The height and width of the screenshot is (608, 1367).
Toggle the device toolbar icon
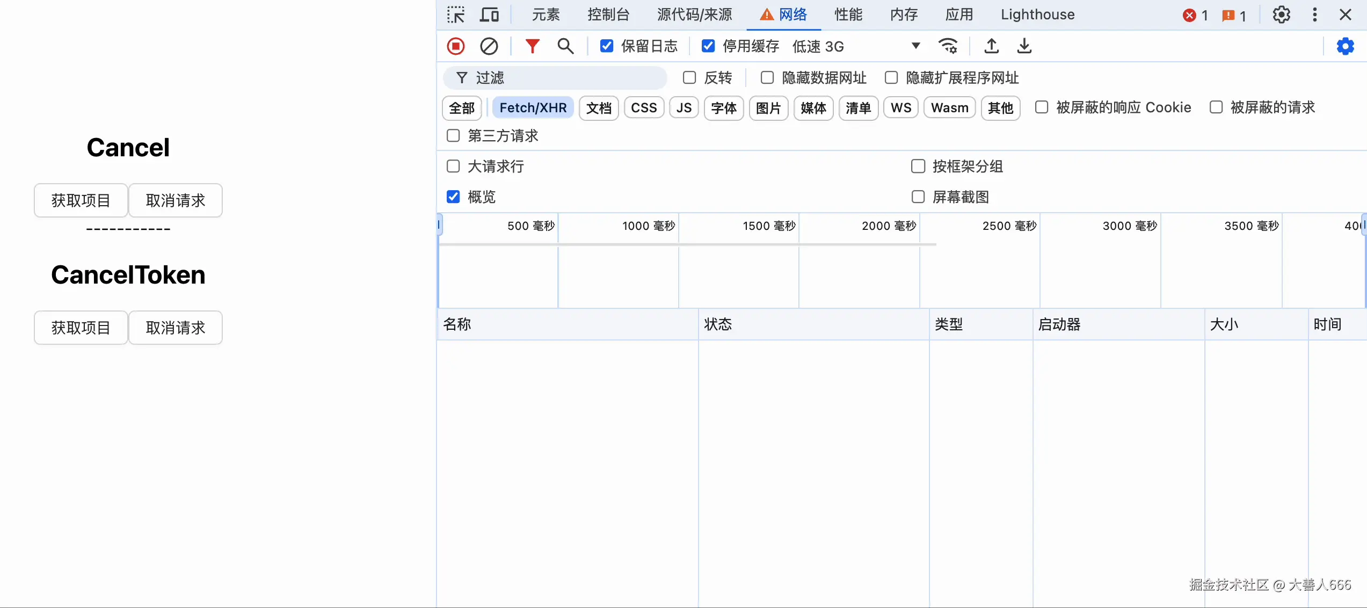click(489, 15)
